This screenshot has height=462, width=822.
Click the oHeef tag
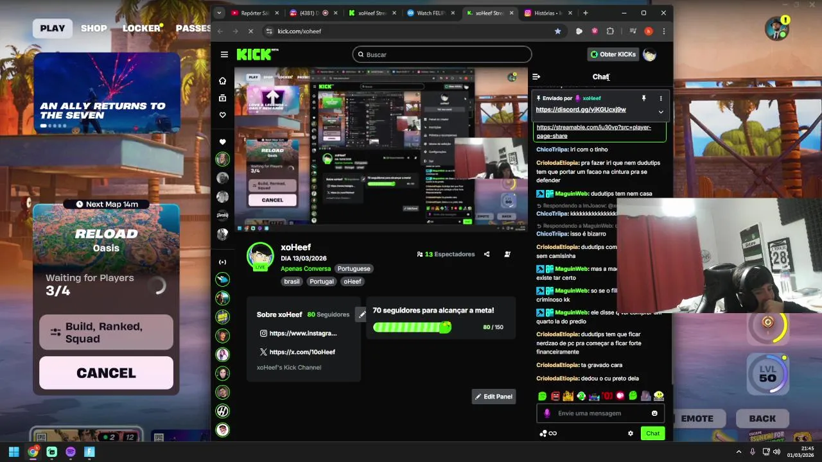pos(352,282)
